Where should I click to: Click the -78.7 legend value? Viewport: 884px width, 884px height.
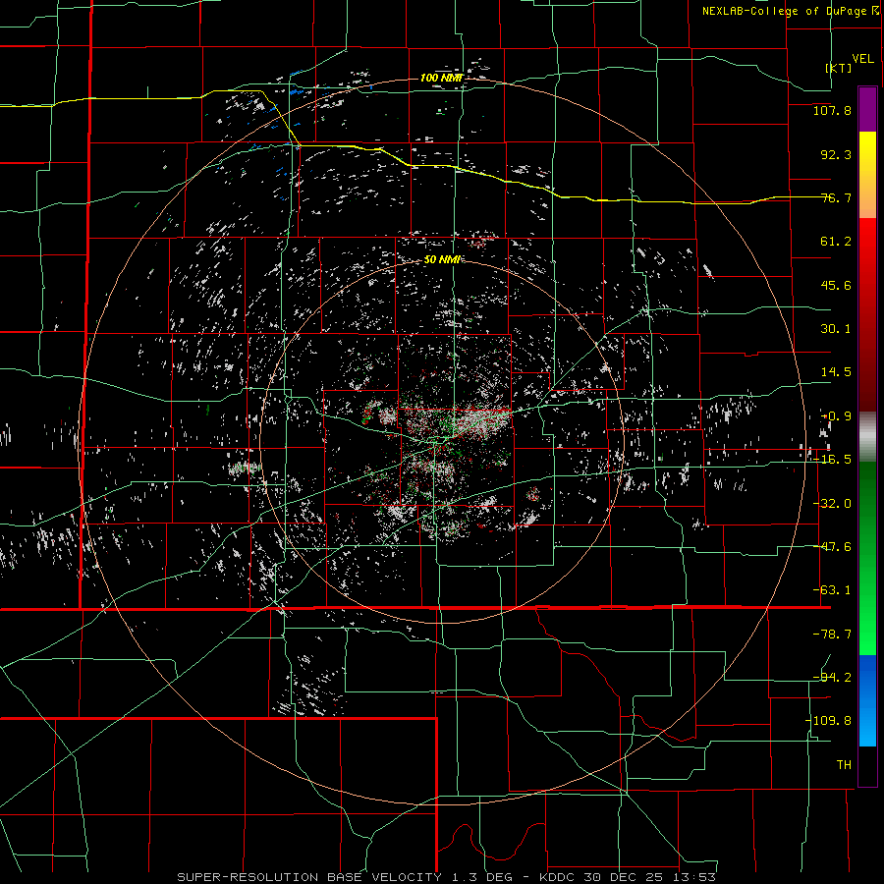[832, 635]
